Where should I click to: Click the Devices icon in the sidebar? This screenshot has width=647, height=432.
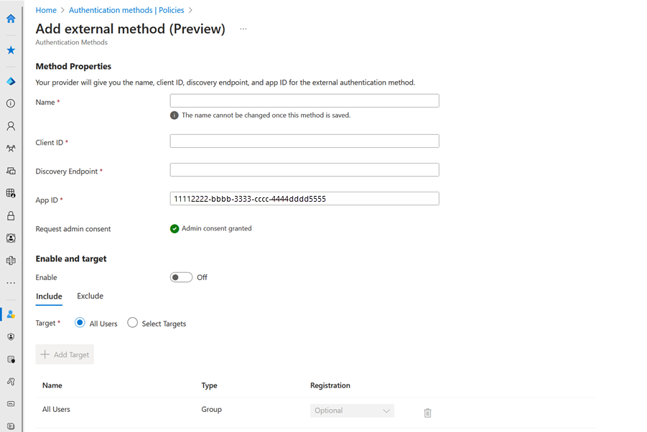[10, 171]
